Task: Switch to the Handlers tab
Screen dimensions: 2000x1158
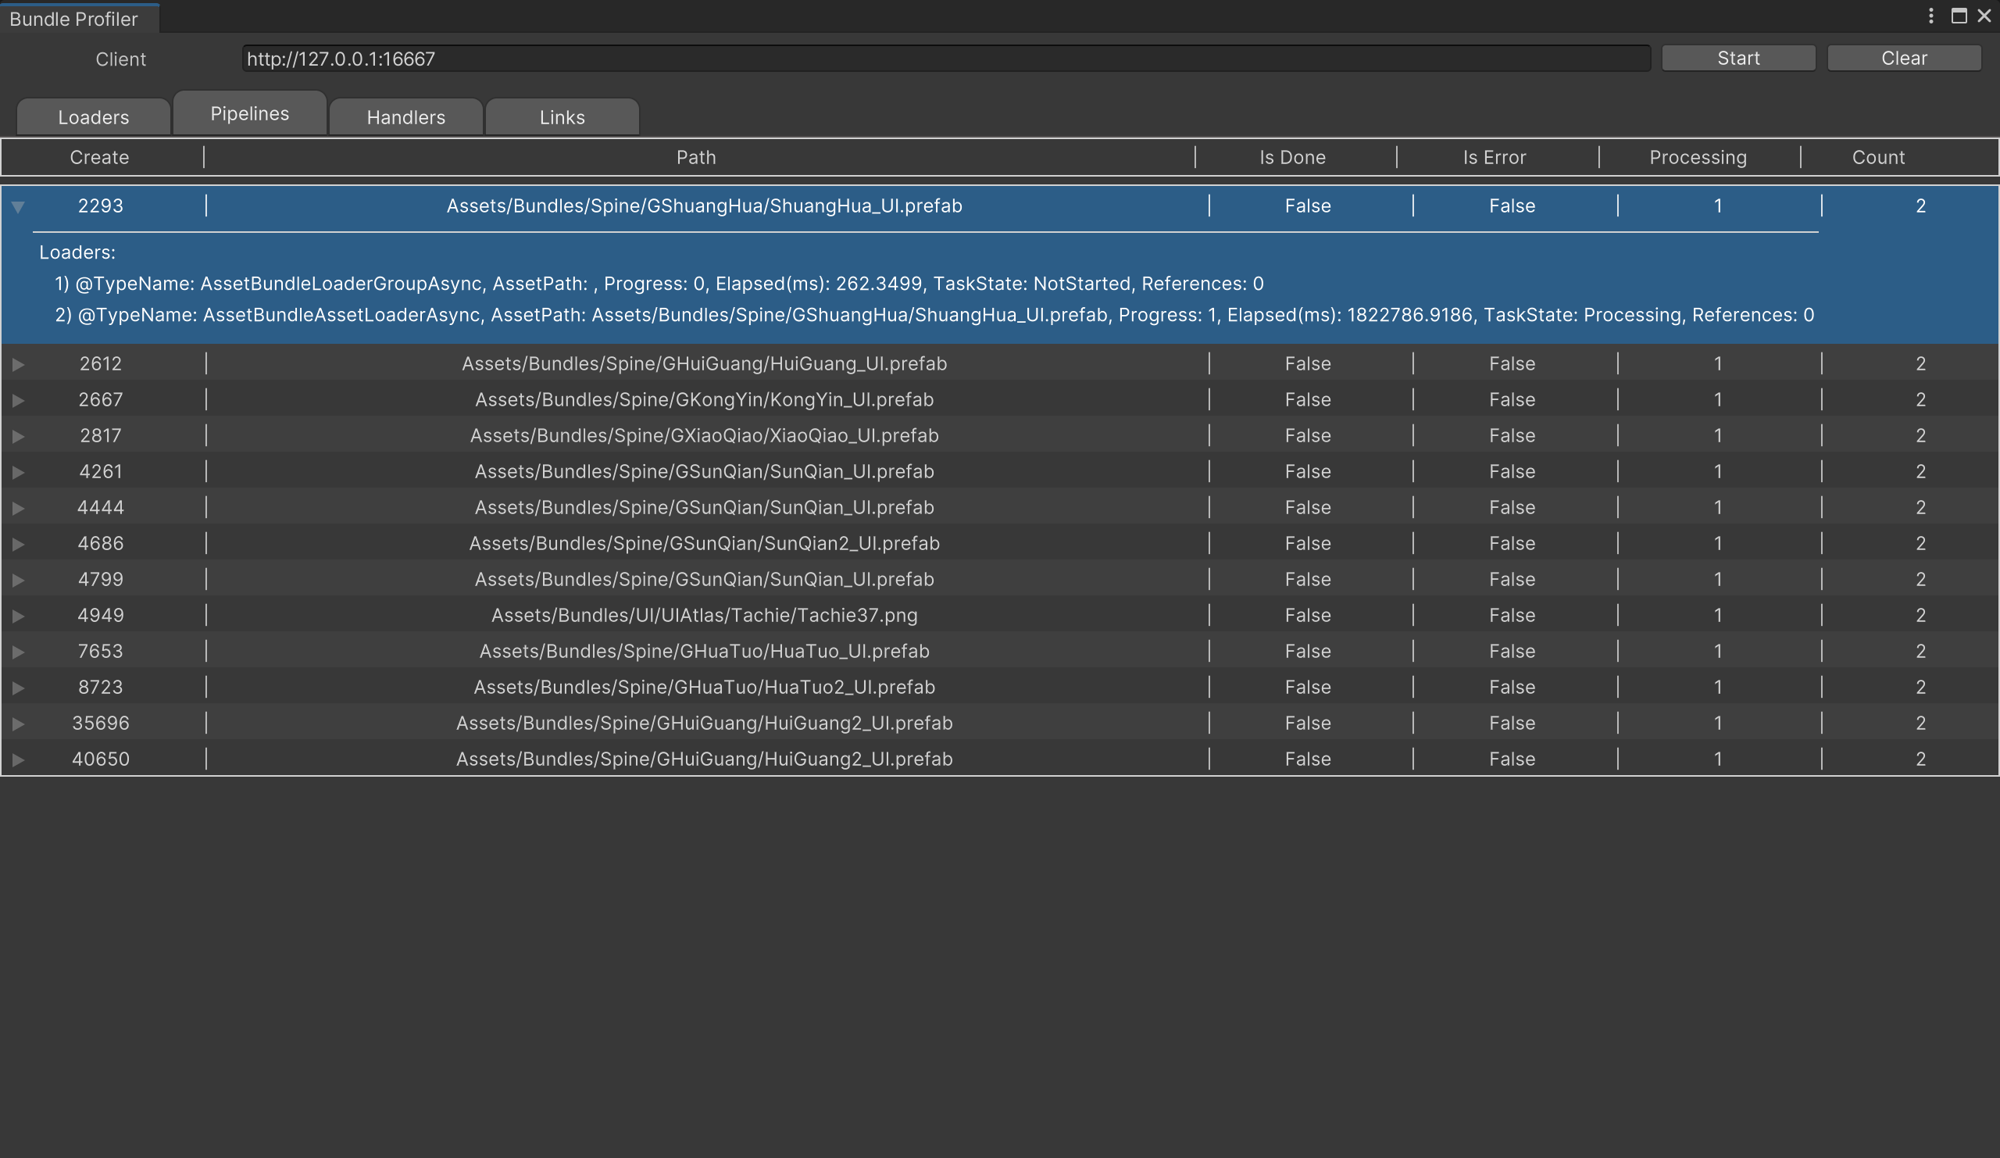Action: tap(405, 117)
